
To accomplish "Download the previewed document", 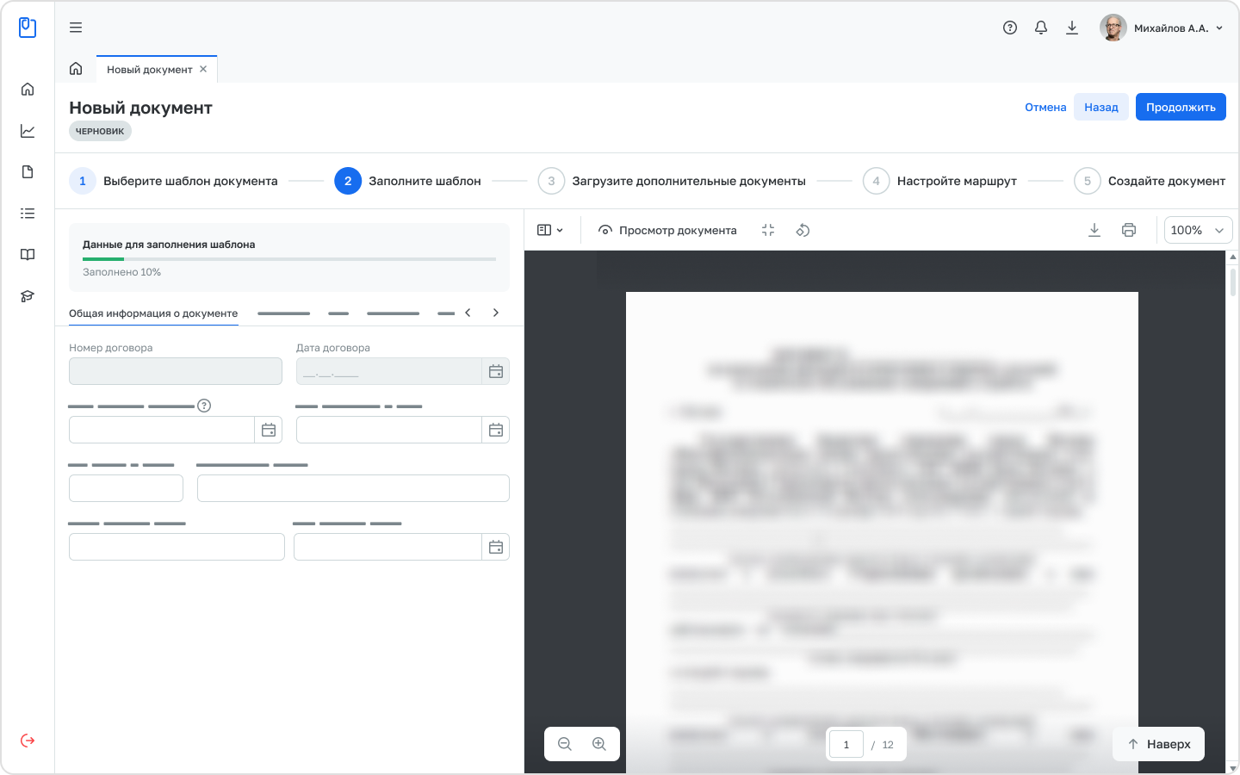I will tap(1094, 230).
